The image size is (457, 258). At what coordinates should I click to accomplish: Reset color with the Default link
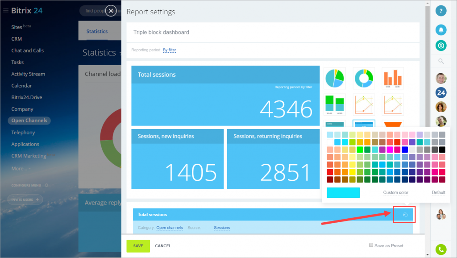(438, 193)
